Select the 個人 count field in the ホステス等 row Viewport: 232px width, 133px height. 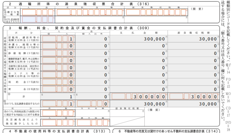[58, 75]
